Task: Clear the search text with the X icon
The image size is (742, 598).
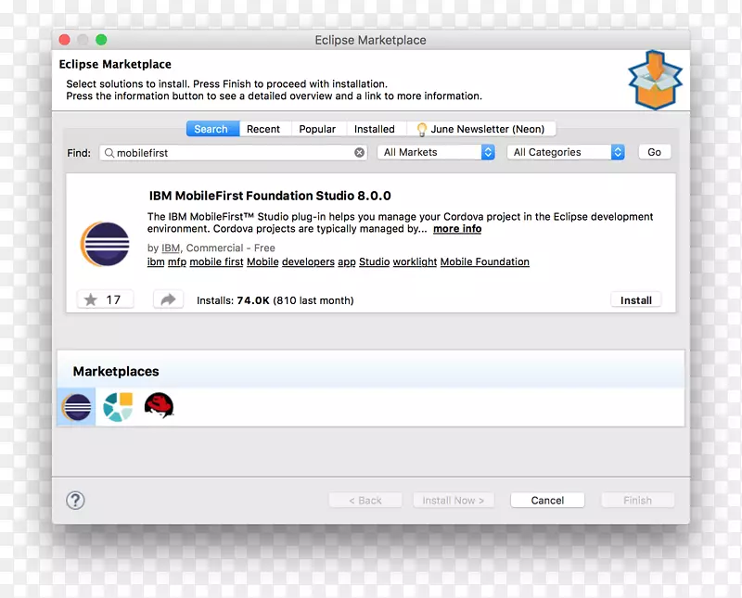Action: pos(359,153)
